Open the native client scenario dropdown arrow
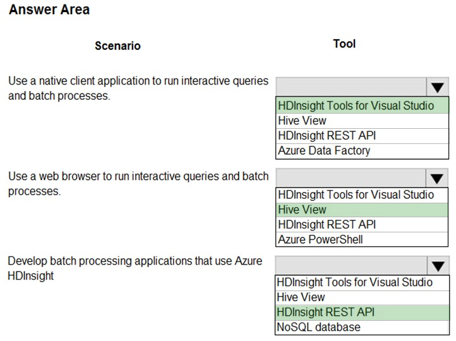The image size is (456, 341). tap(438, 87)
